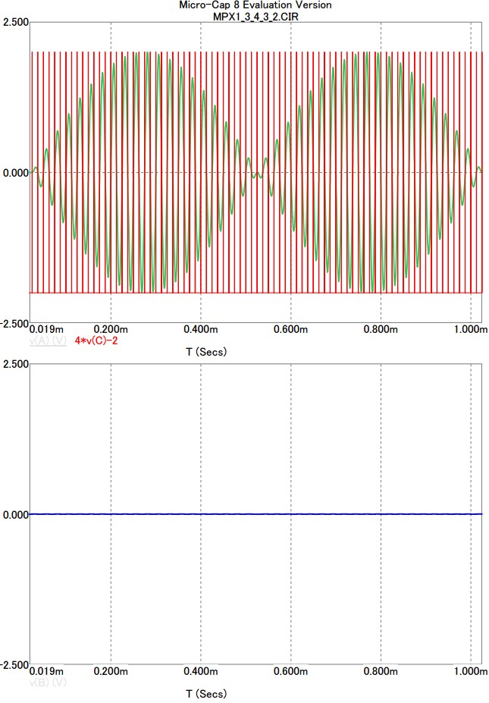Viewport: 489px width, 703px height.
Task: Click the upper plot 0.800m tick label
Action: (380, 329)
